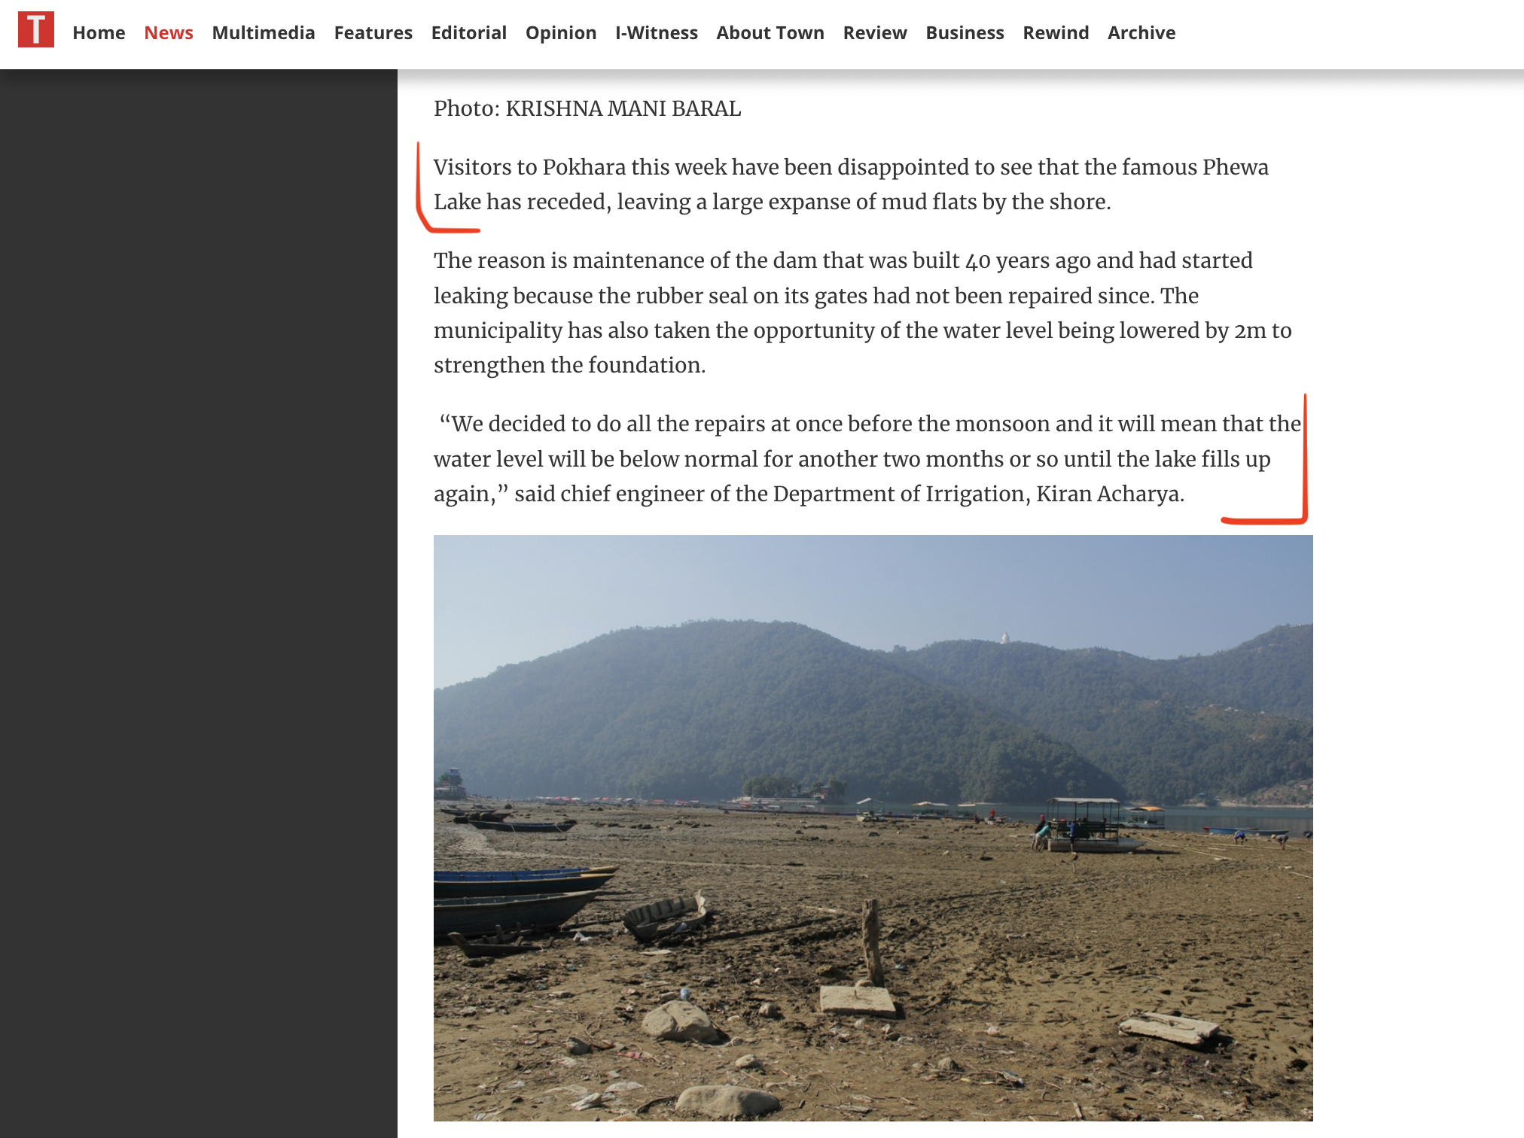The image size is (1524, 1138).
Task: Click the dry Phewa Lake photo
Action: pos(873,828)
